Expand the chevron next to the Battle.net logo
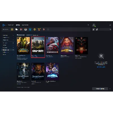The width and height of the screenshot is (113, 113). [6, 25]
